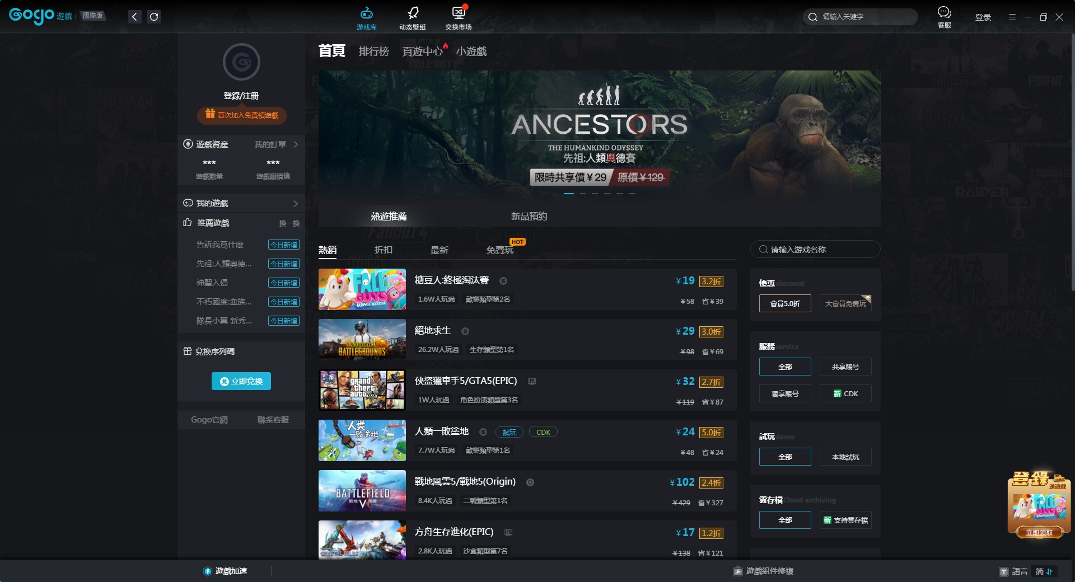This screenshot has width=1075, height=582.
Task: Click the 立即兌換 redeem button
Action: (241, 381)
